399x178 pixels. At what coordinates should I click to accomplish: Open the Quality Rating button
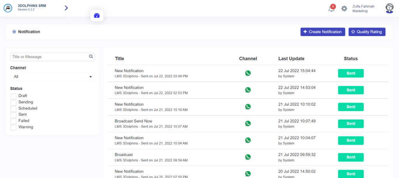pyautogui.click(x=367, y=32)
